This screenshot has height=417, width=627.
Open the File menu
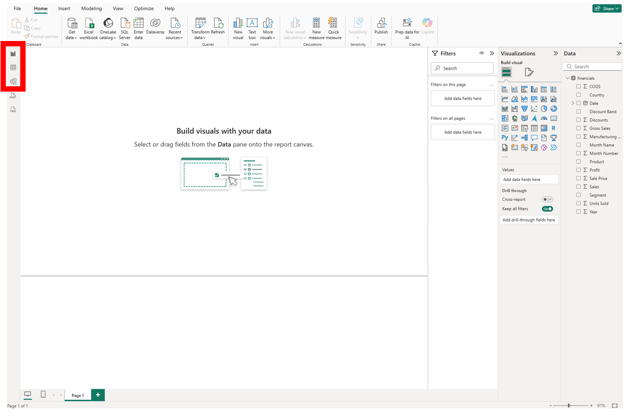tap(17, 9)
